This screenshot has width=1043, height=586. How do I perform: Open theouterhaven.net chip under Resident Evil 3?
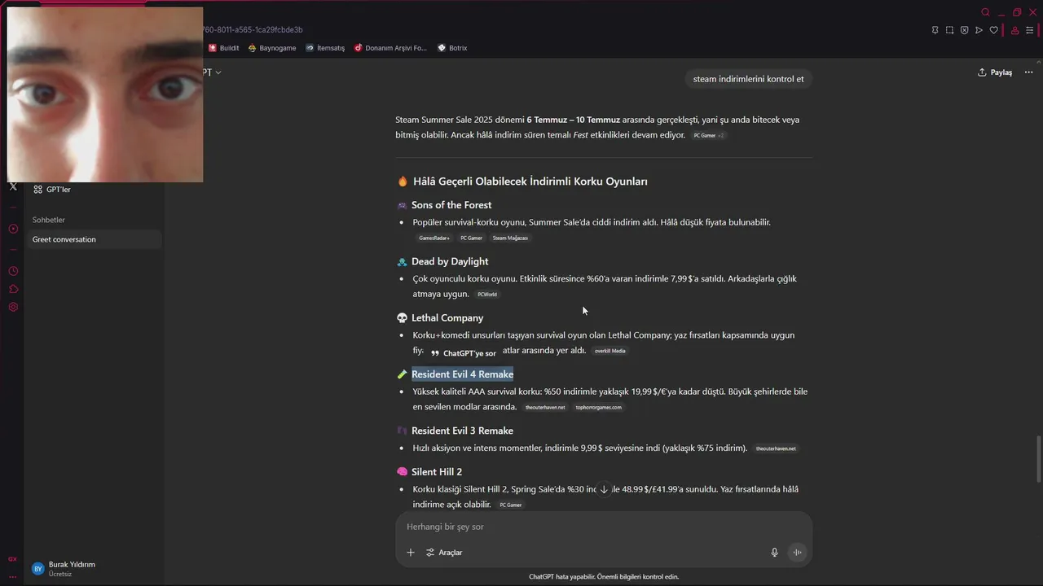pos(776,448)
